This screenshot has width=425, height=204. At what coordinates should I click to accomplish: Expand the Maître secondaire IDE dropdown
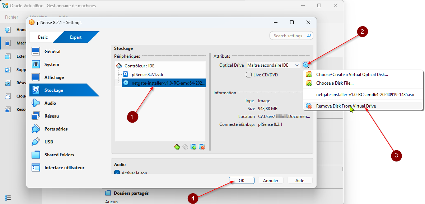coord(296,65)
